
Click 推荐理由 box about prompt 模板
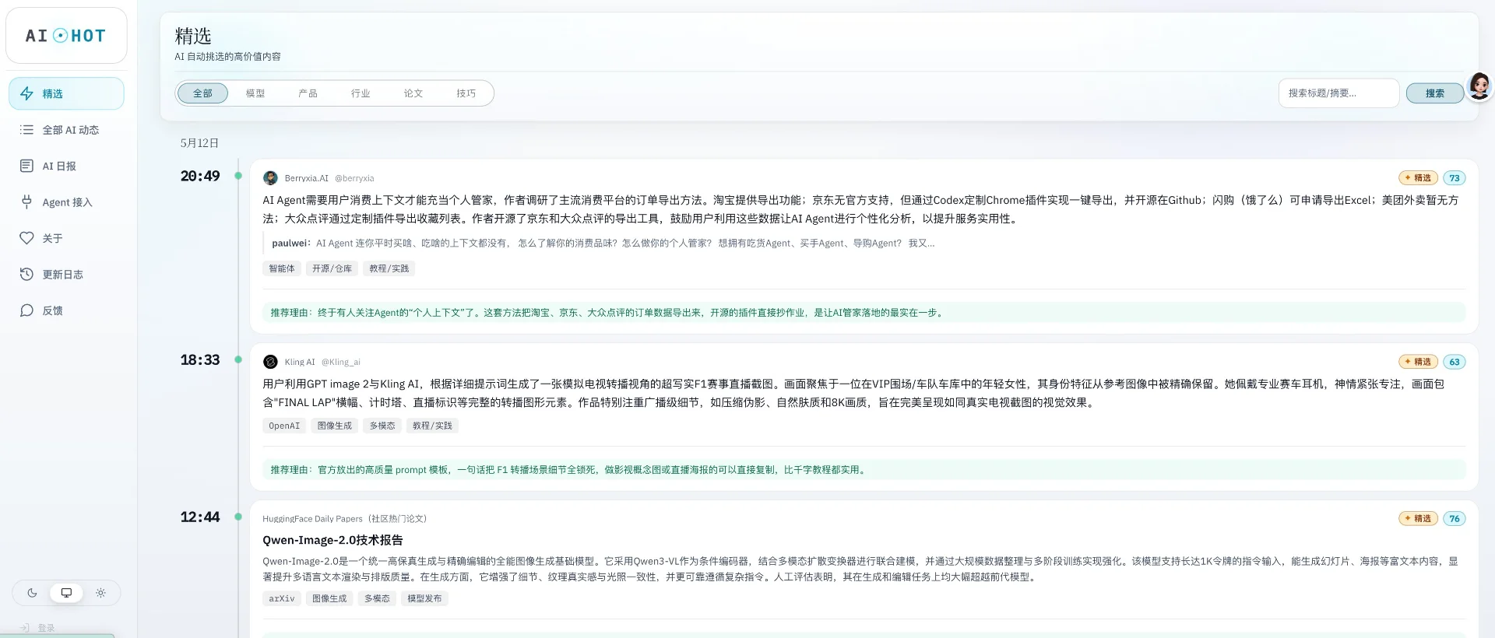pyautogui.click(x=864, y=470)
